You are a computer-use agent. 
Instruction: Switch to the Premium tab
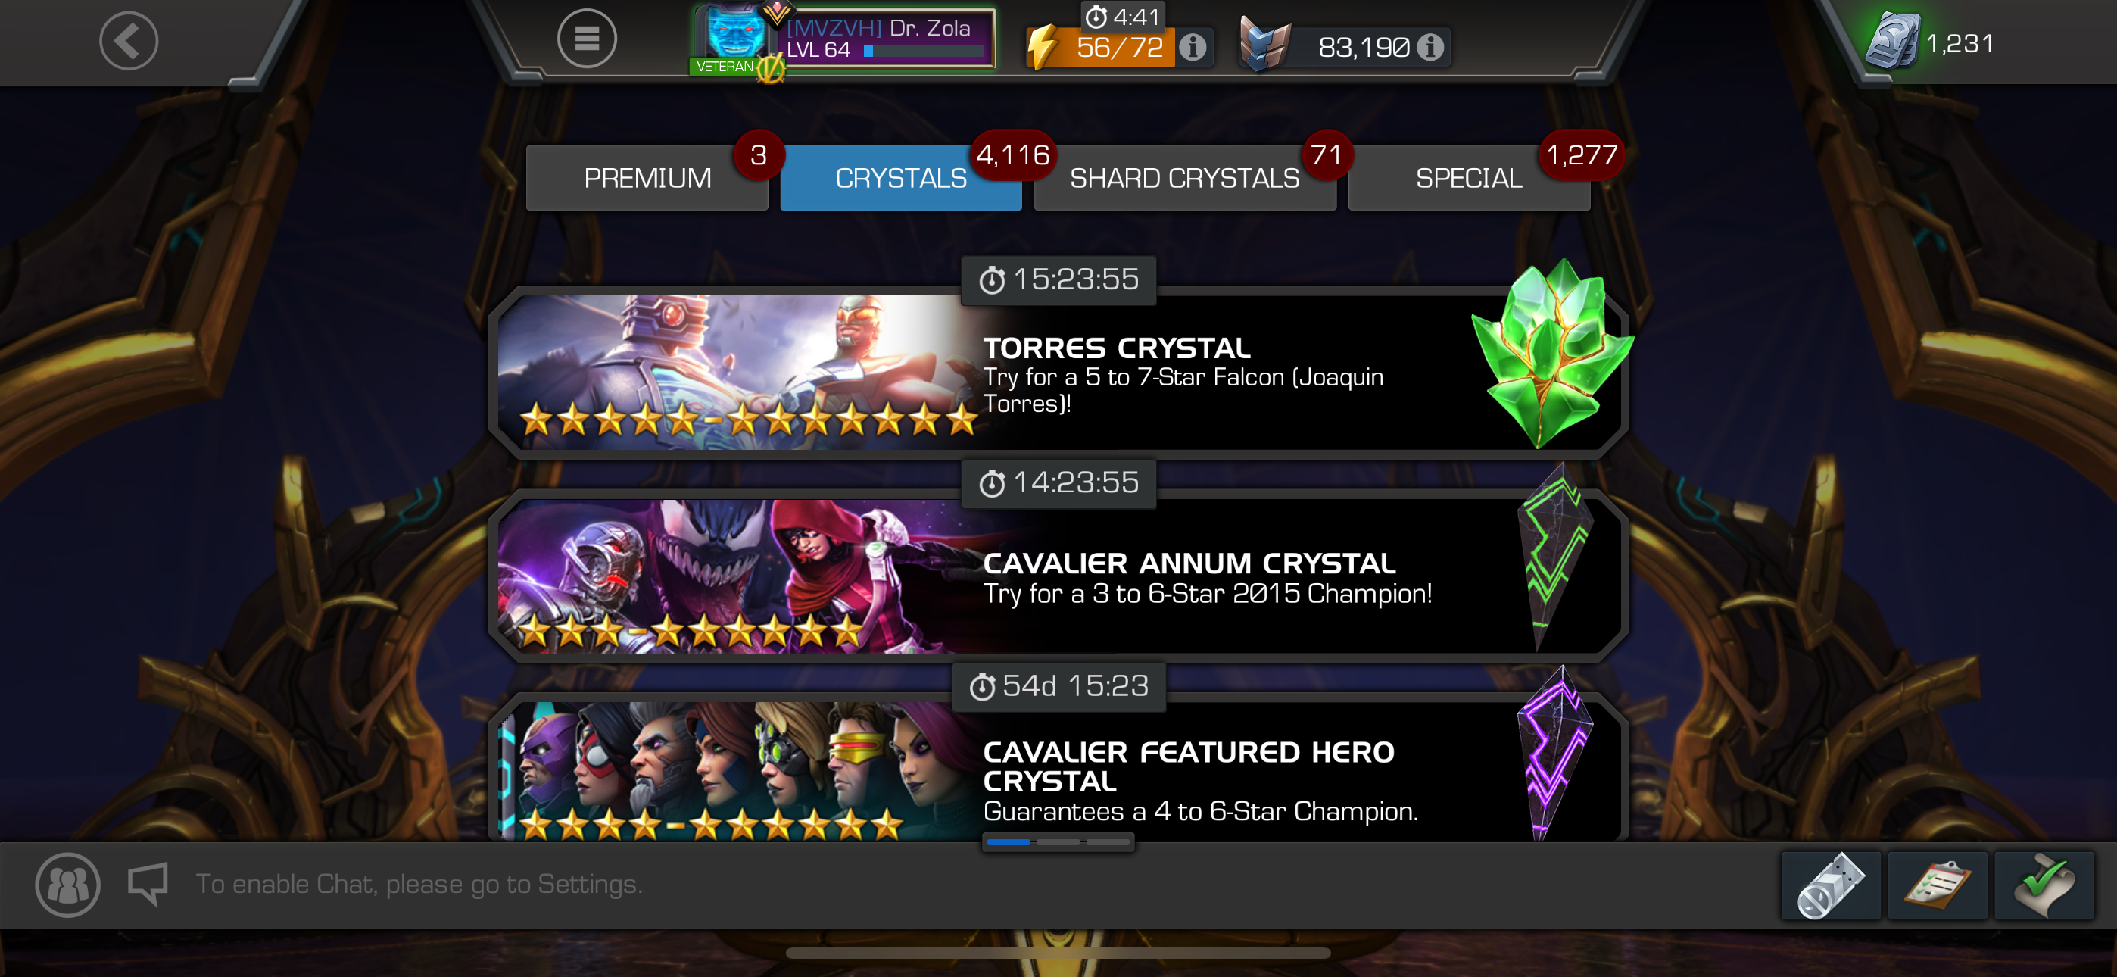click(x=647, y=178)
